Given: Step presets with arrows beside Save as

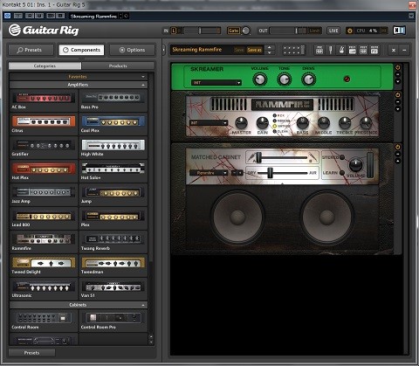Looking at the screenshot, I should pos(270,50).
